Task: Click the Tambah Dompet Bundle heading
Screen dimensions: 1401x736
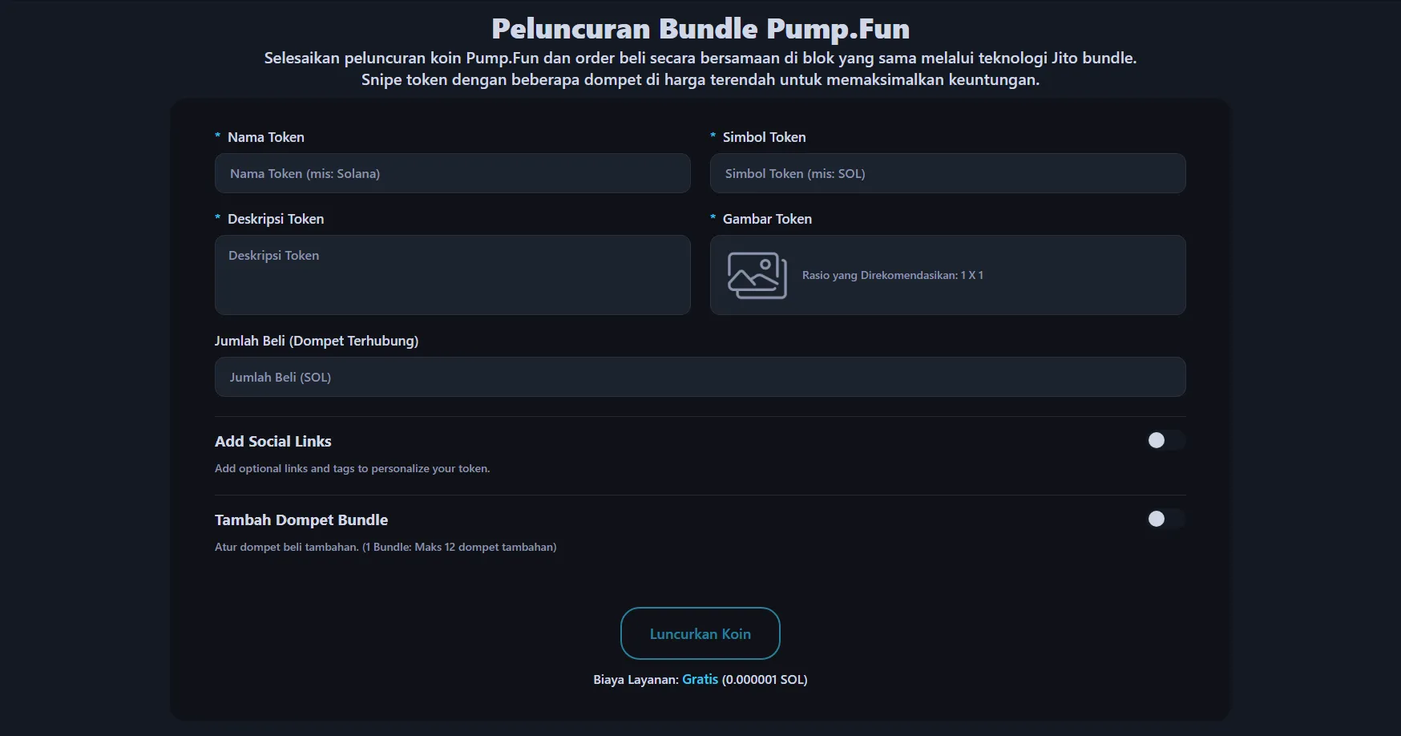Action: click(301, 520)
